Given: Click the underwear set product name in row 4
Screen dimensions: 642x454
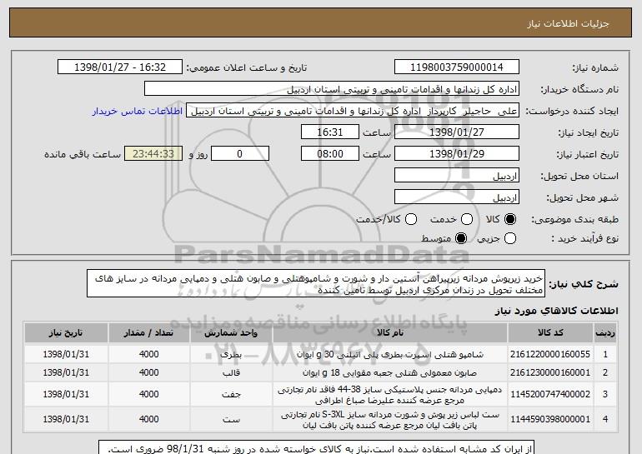Looking at the screenshot, I should pos(390,420).
